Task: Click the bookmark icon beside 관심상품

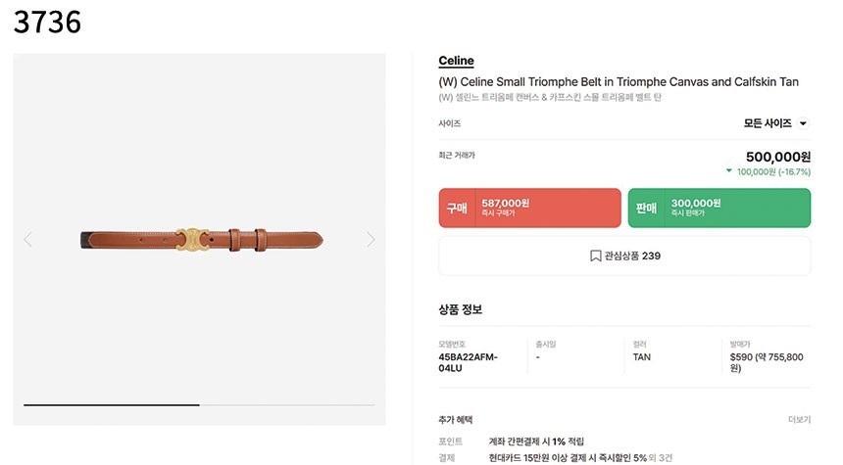Action: click(x=595, y=256)
